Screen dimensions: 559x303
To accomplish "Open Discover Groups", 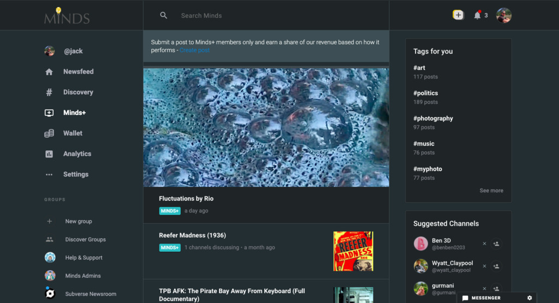I will (85, 239).
